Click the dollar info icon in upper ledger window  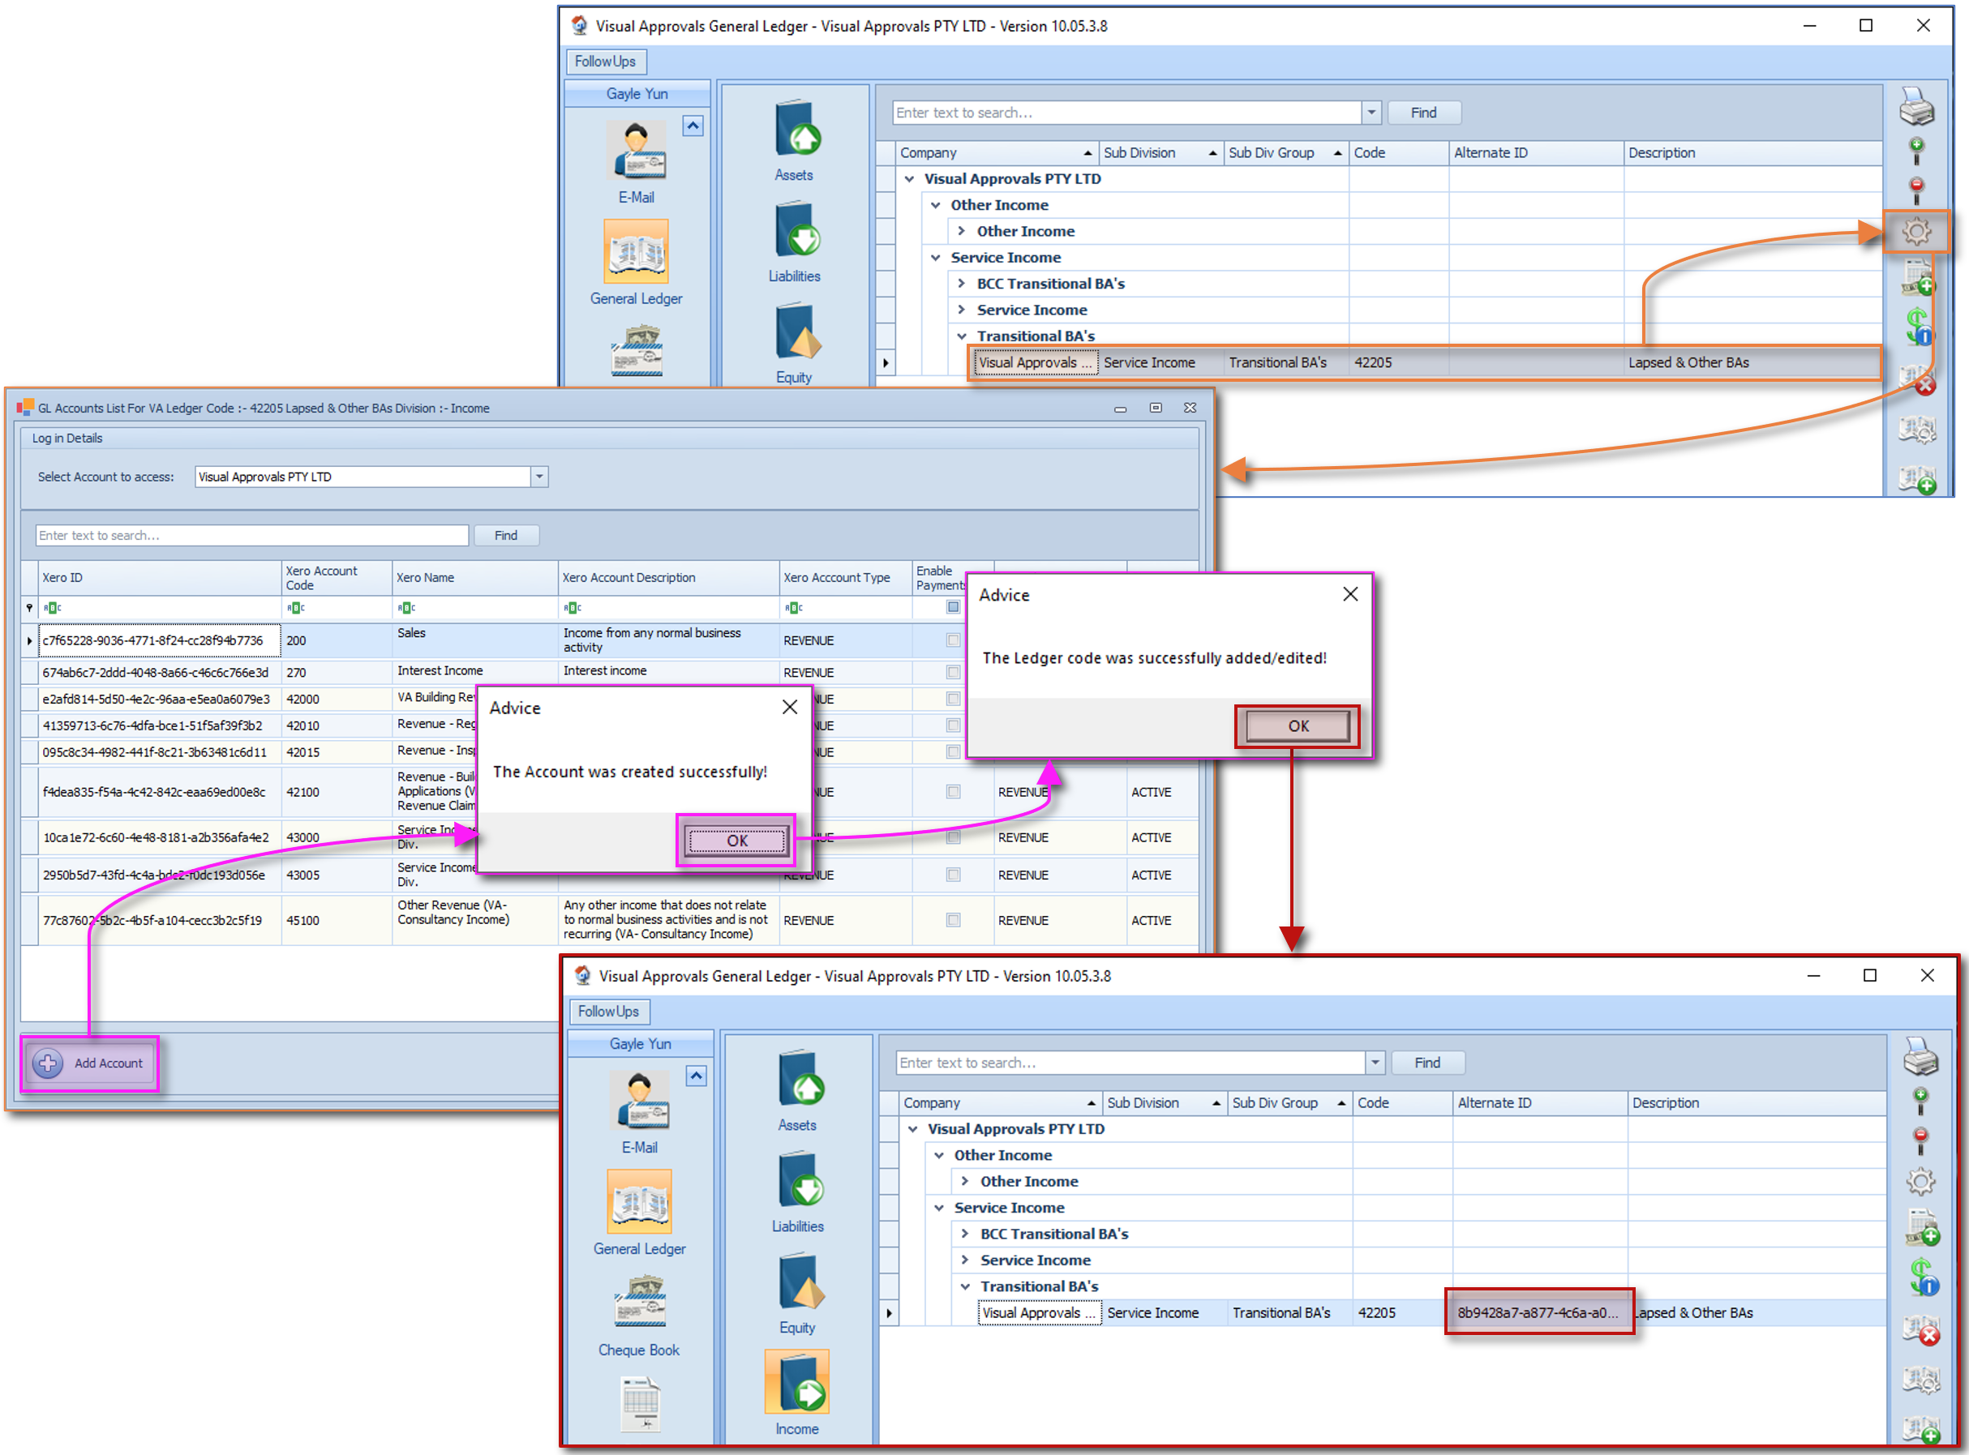(x=1919, y=326)
